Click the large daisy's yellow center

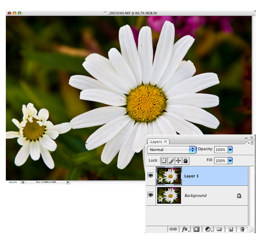click(x=147, y=103)
